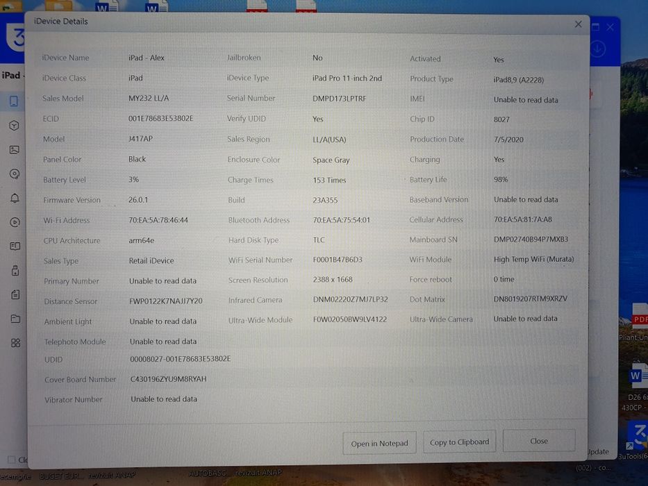Click the Battery Life value 98%
Viewport: 648px width, 486px height.
pyautogui.click(x=501, y=179)
